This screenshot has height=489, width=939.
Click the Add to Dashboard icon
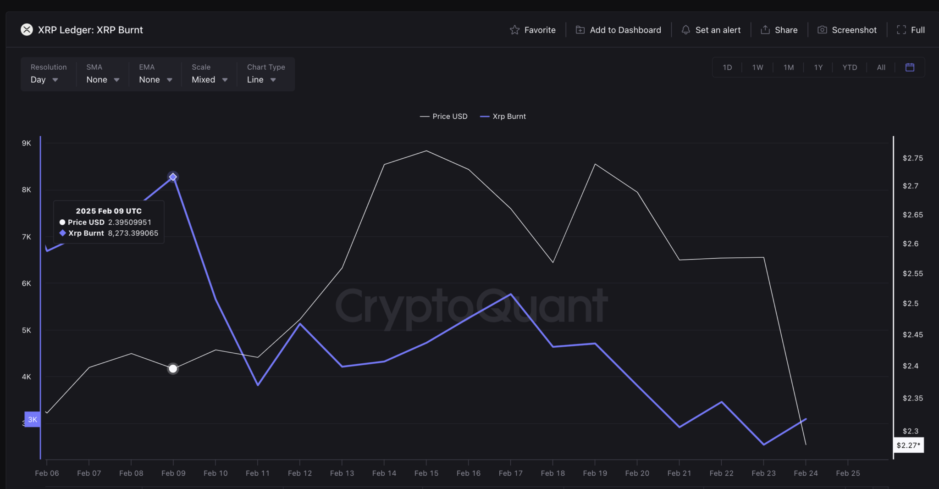(580, 29)
